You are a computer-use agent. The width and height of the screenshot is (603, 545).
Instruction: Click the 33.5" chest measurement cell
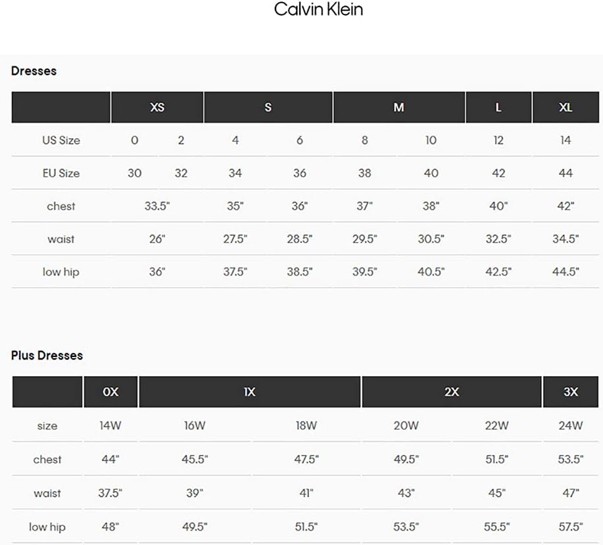coord(157,206)
